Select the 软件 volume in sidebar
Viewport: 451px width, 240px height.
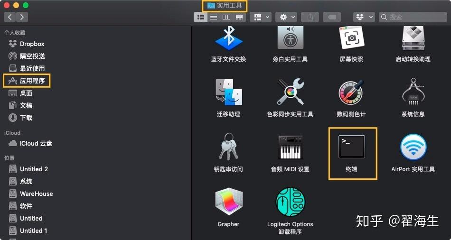20,206
